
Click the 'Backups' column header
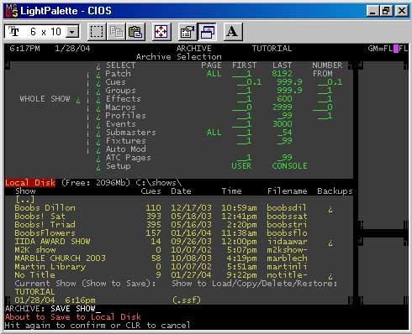(x=335, y=191)
